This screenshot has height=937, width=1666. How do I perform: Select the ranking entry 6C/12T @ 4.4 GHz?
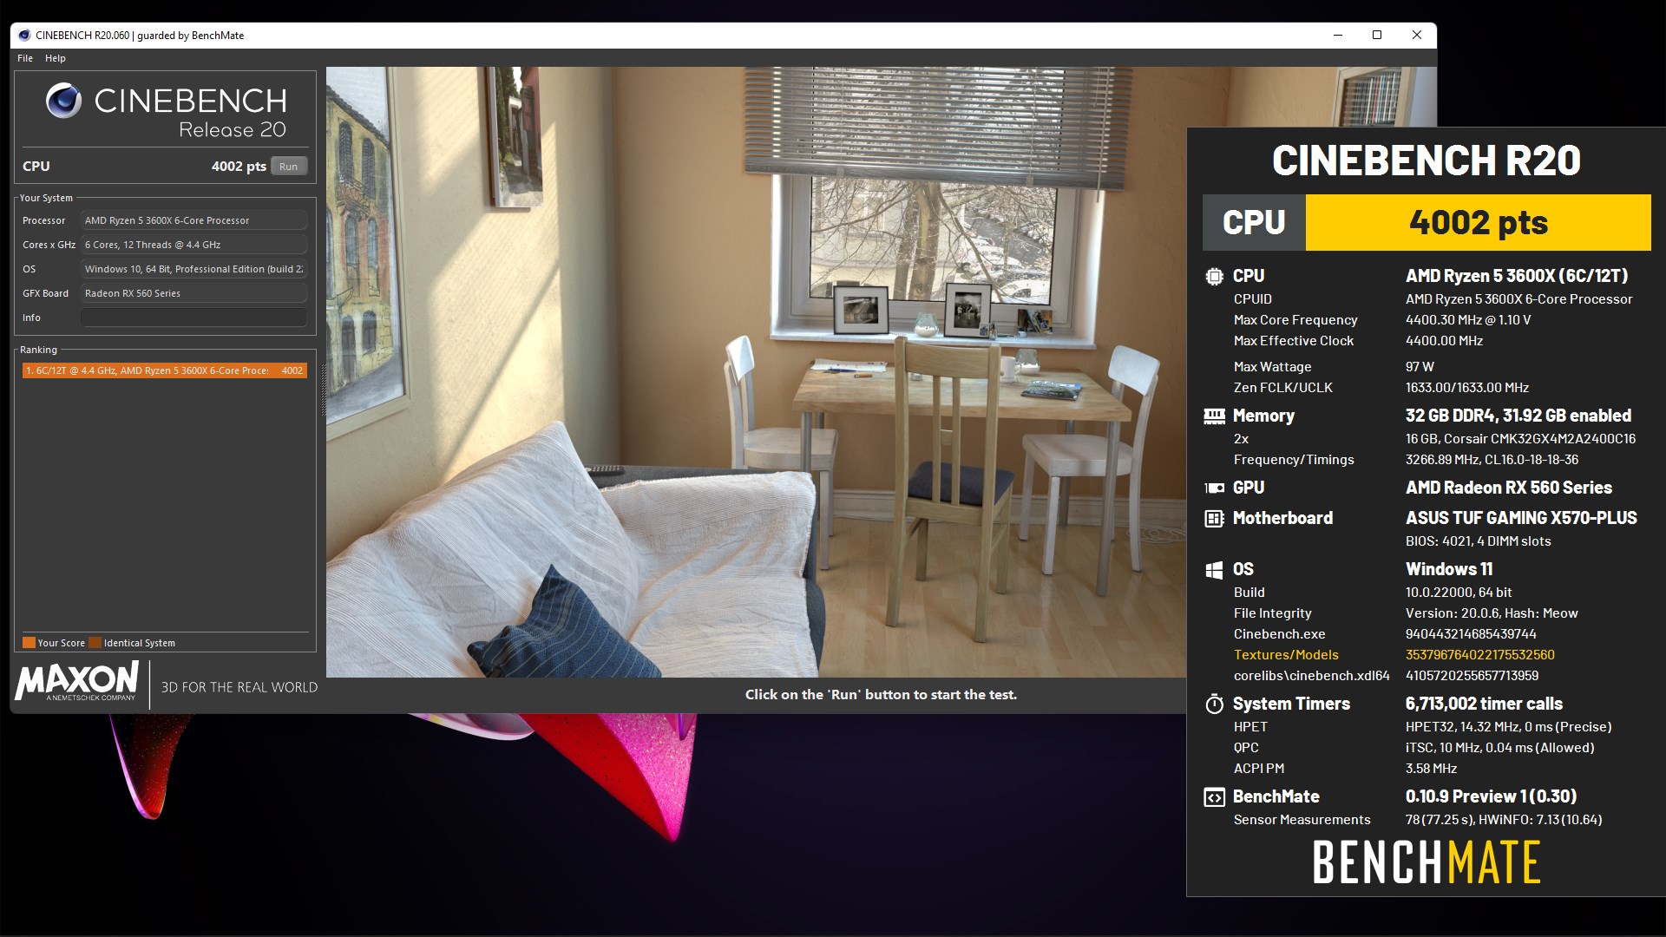(165, 370)
